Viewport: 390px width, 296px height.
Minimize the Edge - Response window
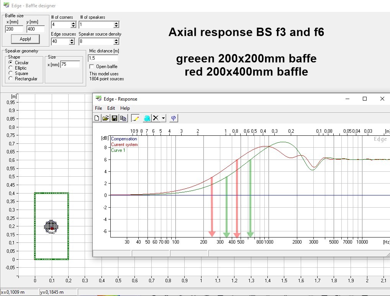pyautogui.click(x=347, y=99)
